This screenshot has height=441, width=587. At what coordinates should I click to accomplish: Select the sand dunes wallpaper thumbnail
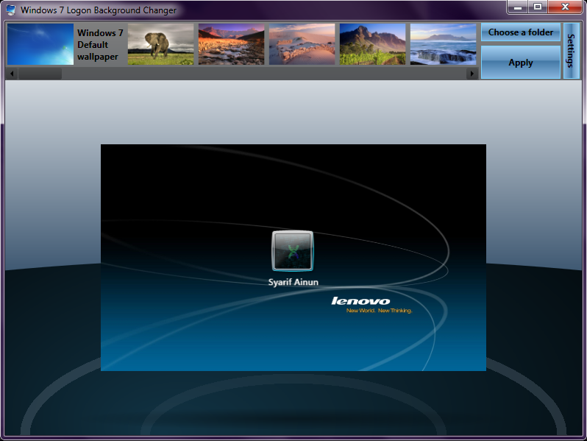pyautogui.click(x=302, y=44)
